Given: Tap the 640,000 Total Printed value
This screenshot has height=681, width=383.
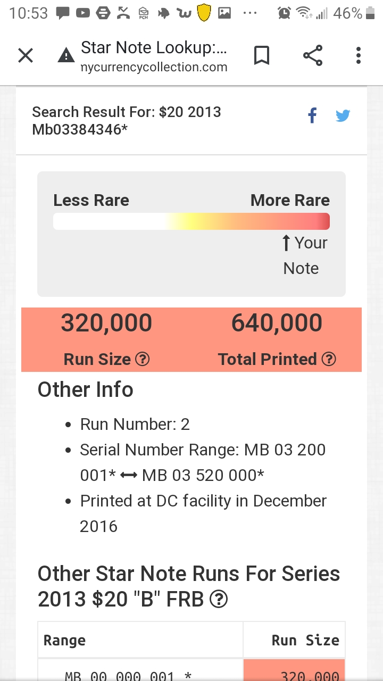Looking at the screenshot, I should coord(277,323).
